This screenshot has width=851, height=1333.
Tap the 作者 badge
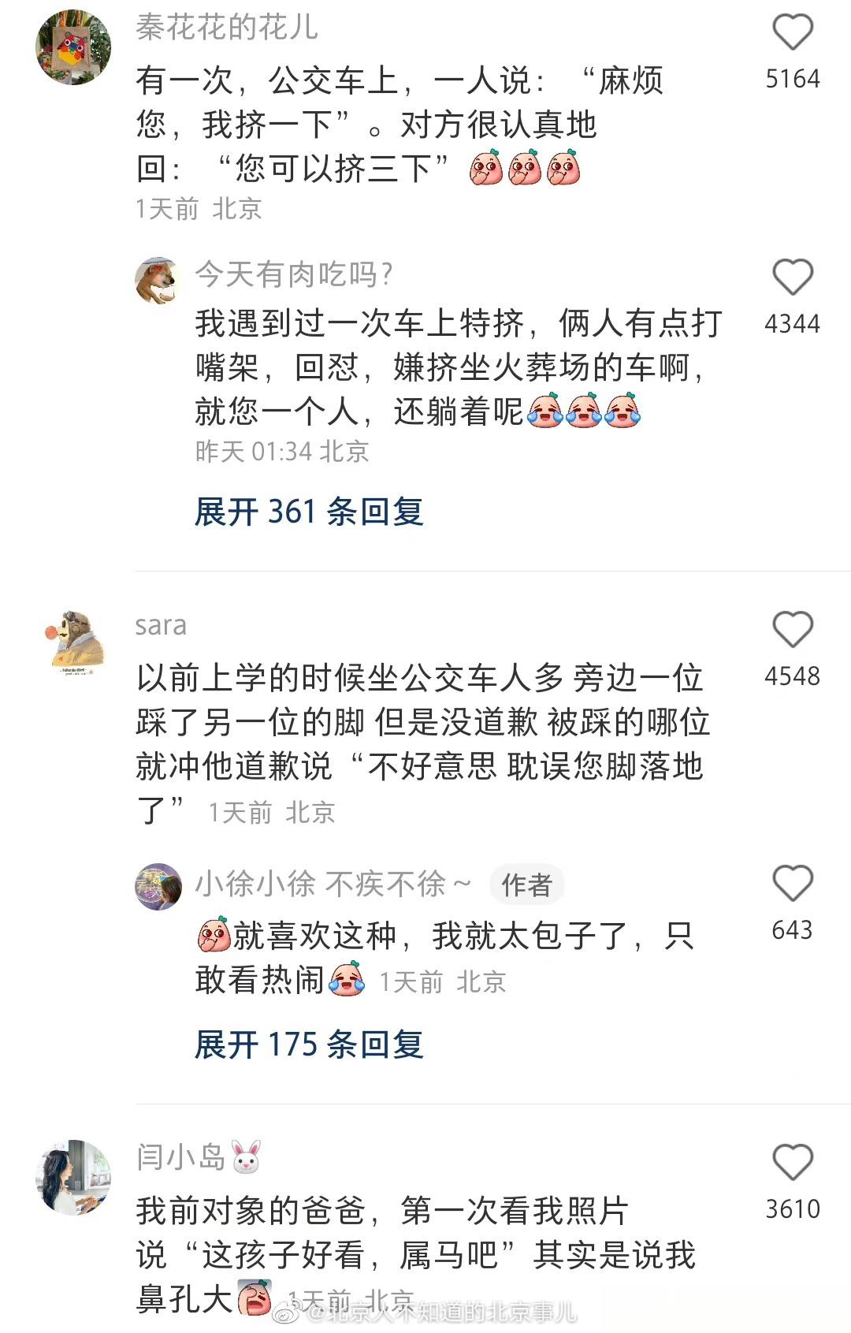point(527,884)
